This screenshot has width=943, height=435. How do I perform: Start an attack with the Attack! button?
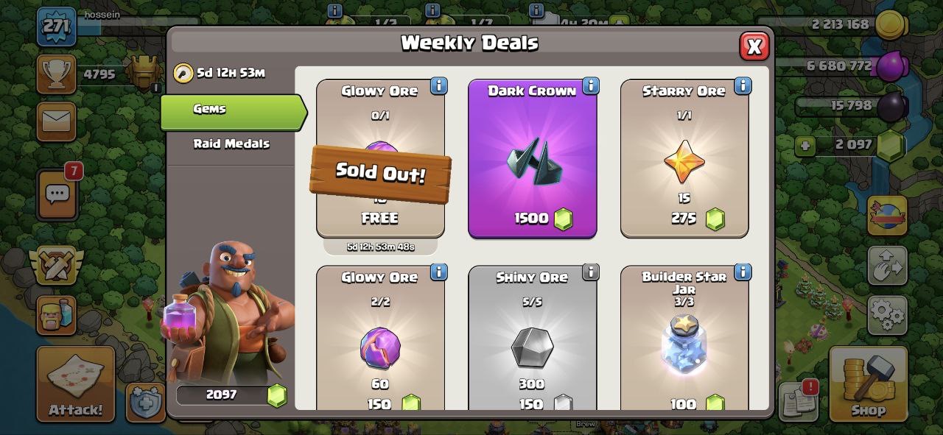(76, 383)
